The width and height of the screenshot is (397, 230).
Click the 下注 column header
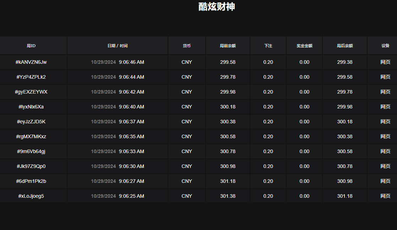tap(268, 45)
